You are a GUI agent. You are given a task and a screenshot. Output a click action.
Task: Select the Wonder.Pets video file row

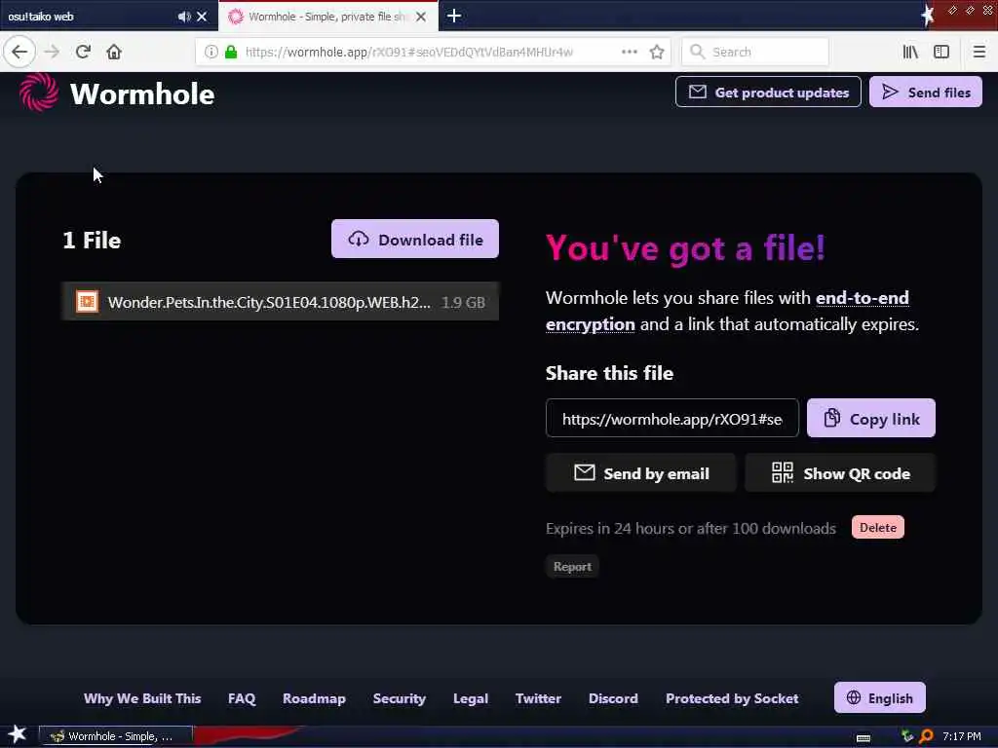280,302
